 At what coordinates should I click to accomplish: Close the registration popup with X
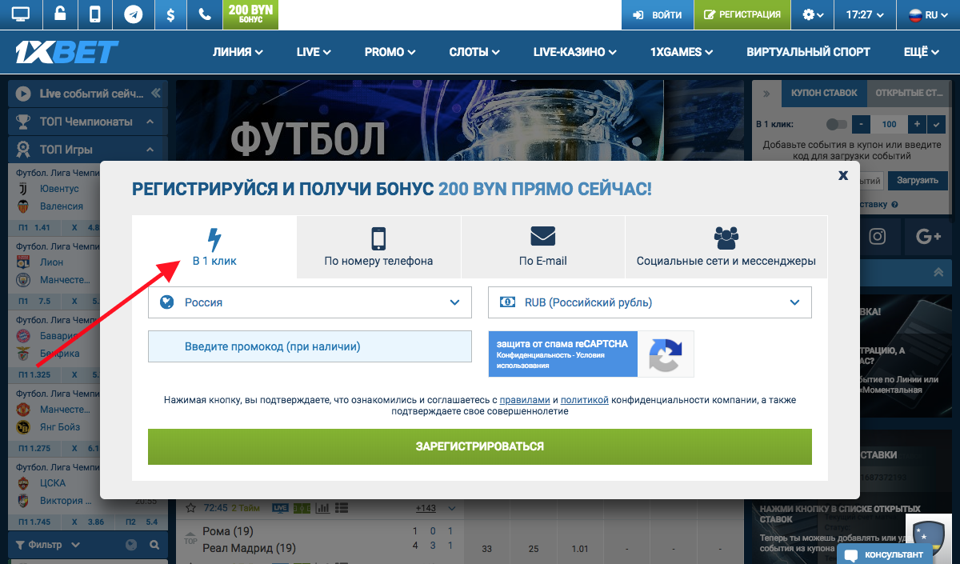click(842, 175)
